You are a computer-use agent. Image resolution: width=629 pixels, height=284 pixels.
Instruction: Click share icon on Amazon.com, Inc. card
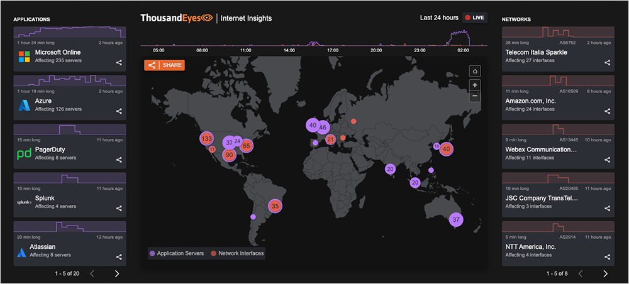pos(607,111)
